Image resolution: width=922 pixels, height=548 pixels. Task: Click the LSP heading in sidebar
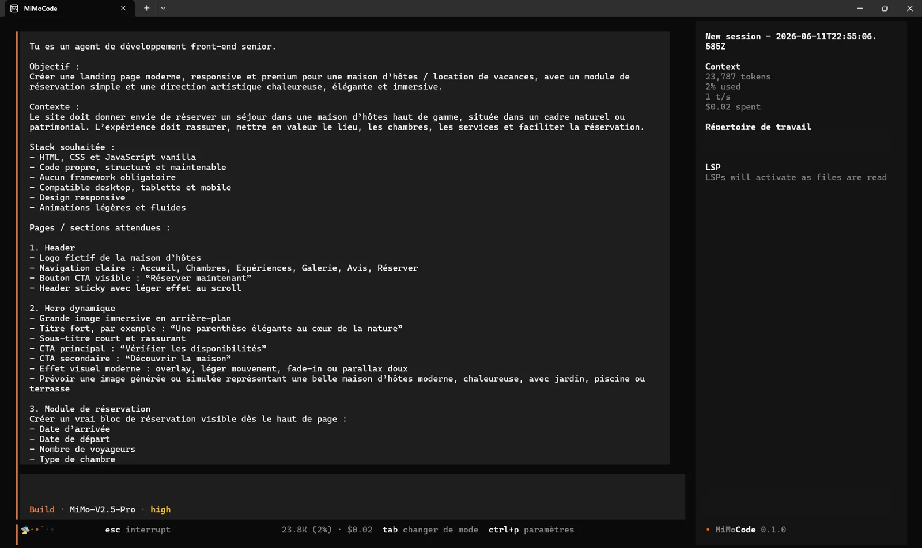coord(713,167)
